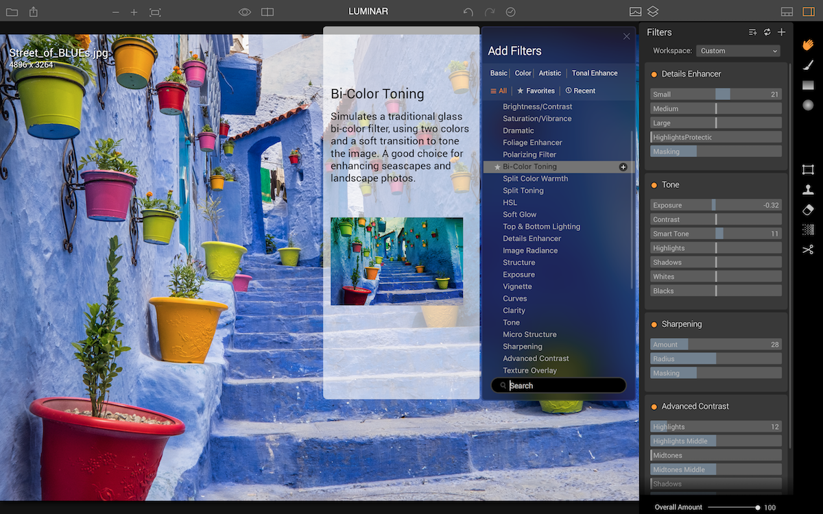823x514 pixels.
Task: Show Recent filters
Action: [x=580, y=90]
